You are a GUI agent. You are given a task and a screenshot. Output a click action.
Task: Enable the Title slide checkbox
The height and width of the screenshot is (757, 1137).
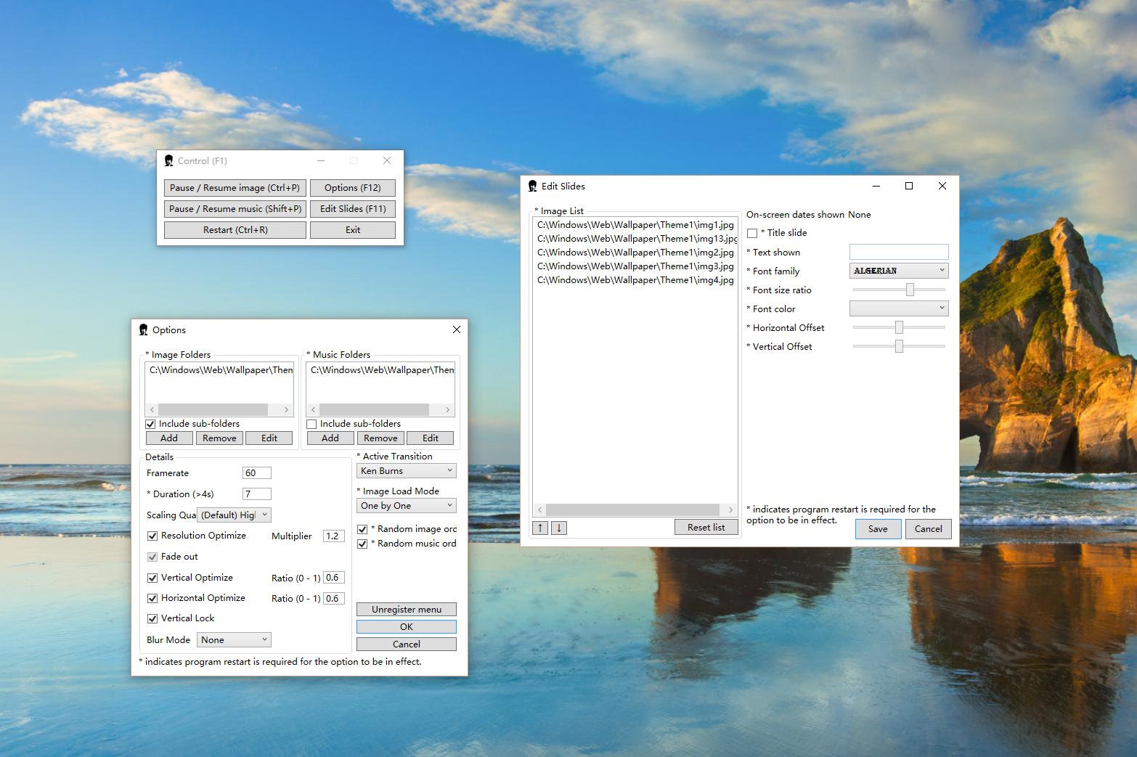pyautogui.click(x=752, y=233)
